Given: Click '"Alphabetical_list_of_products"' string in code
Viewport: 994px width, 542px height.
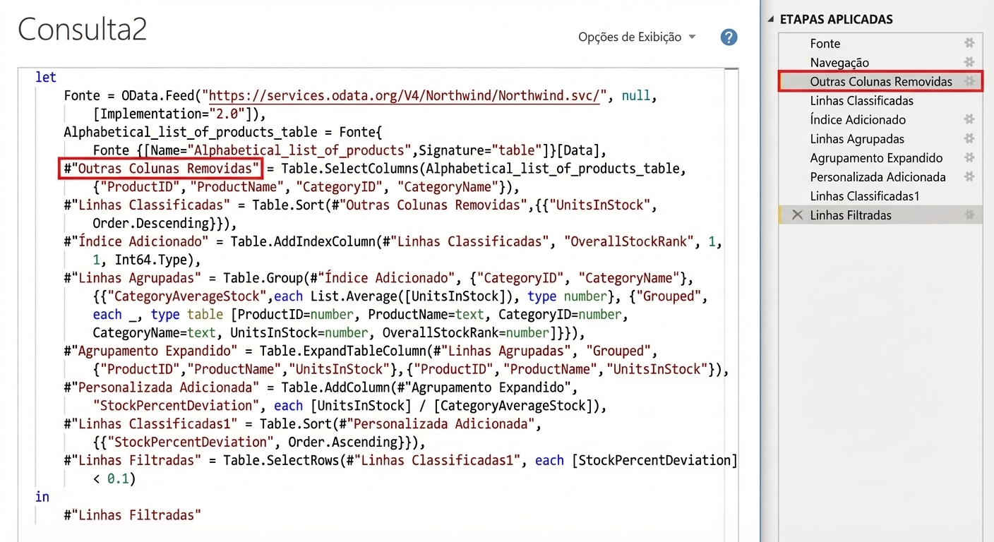Looking at the screenshot, I should (x=303, y=150).
